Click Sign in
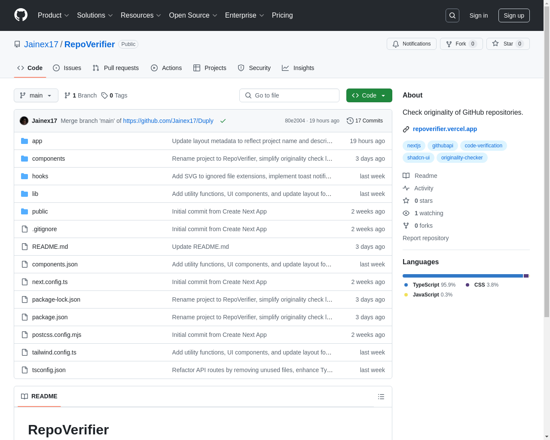 [x=479, y=15]
